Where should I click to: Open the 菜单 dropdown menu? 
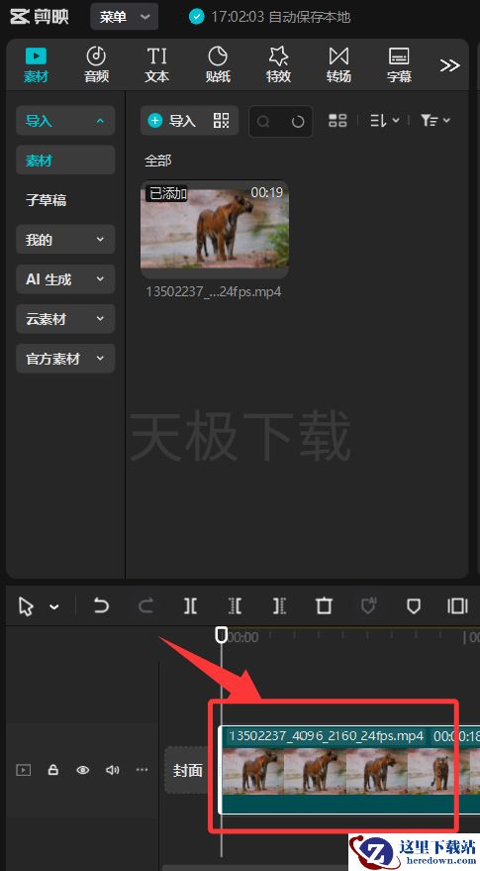[125, 17]
